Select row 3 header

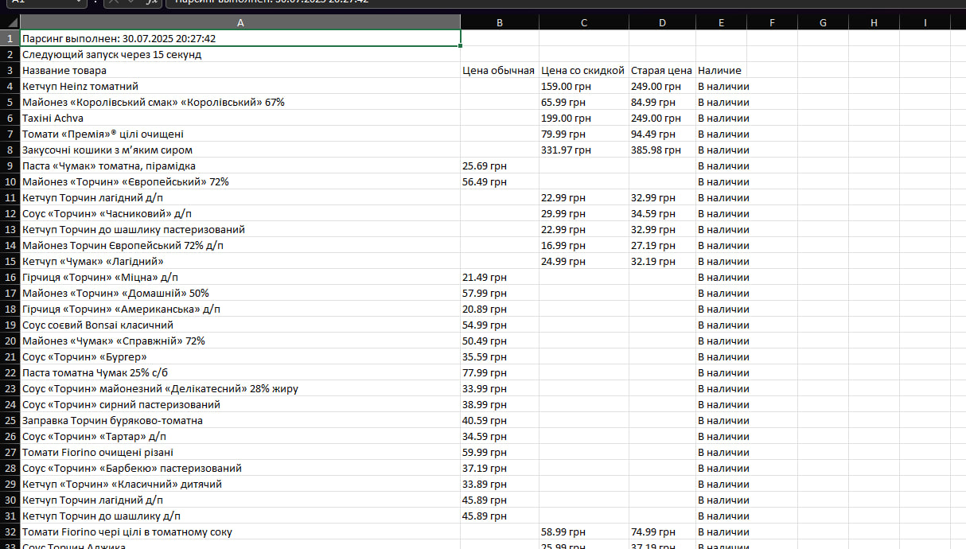(10, 70)
